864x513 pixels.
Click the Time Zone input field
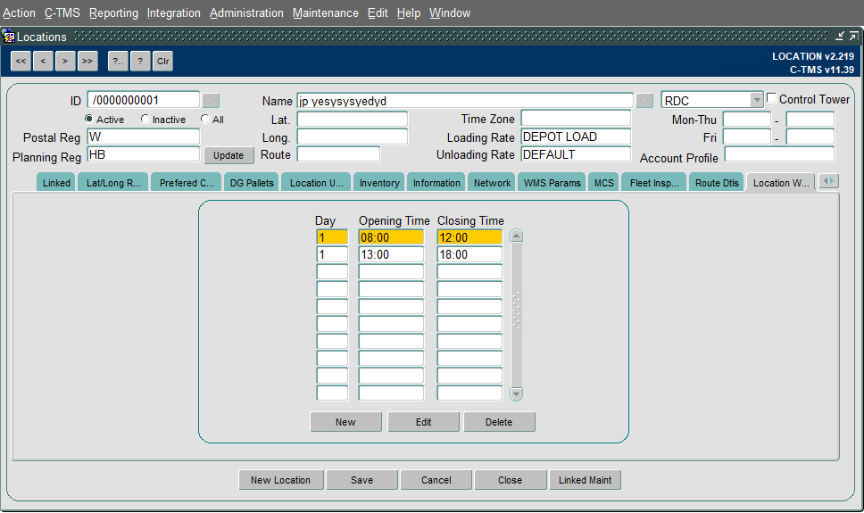coord(576,119)
